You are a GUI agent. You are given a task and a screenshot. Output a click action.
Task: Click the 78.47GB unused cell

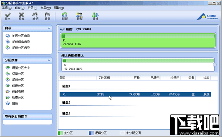[x=174, y=94]
